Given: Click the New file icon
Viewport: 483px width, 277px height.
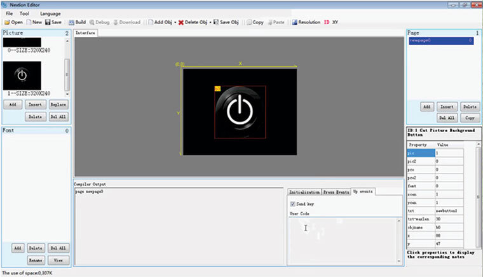Looking at the screenshot, I should pos(29,22).
